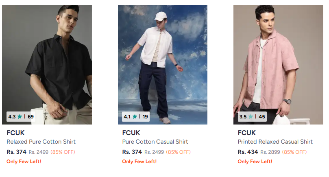Viewport: 329px width, 177px height.
Task: Click the rating badge showing 69 reviews
Action: click(x=21, y=116)
